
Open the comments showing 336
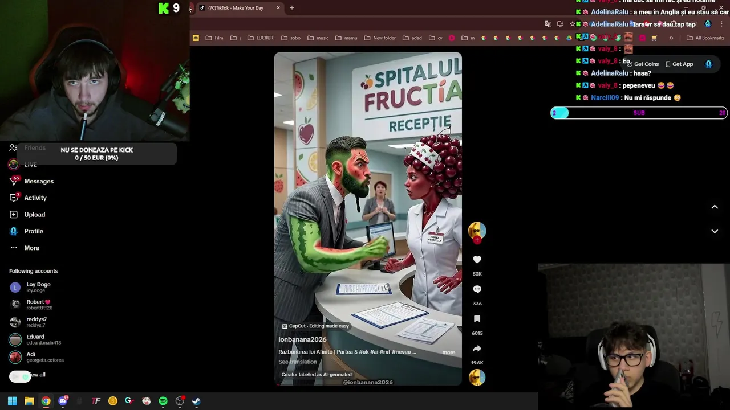tap(477, 289)
